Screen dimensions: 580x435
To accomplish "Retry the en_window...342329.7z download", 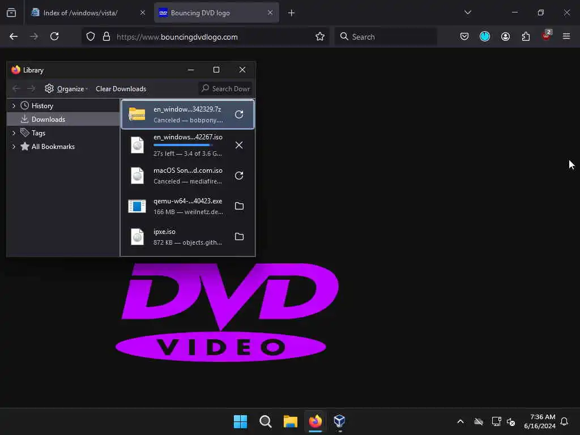I will point(239,114).
